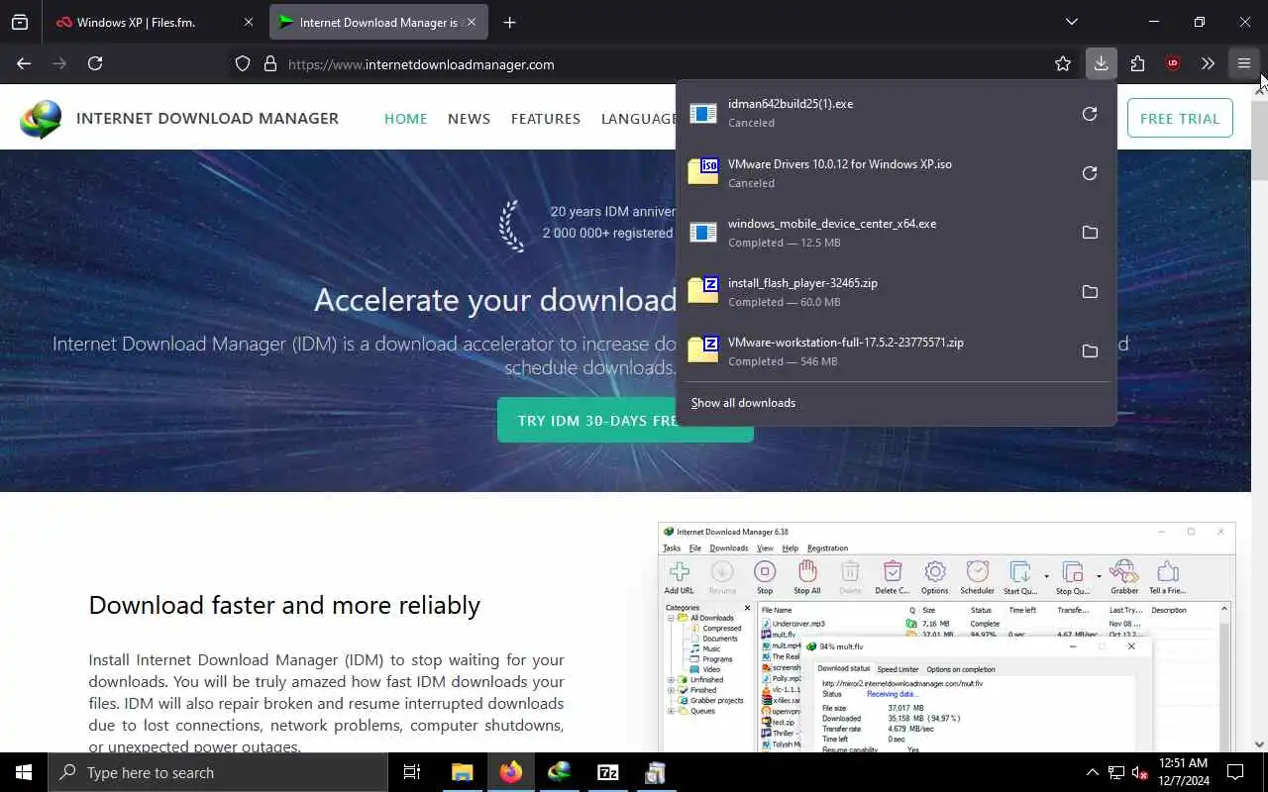Click the tracking protection shield icon

tap(243, 63)
